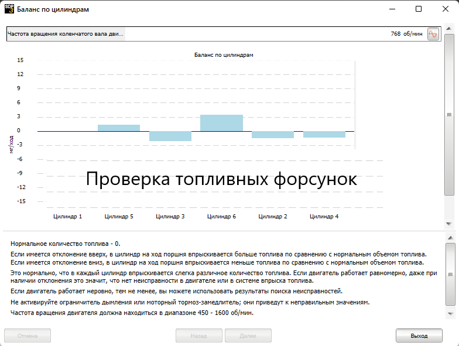
Task: Click the description text panel scrollbar thumb
Action: click(451, 274)
